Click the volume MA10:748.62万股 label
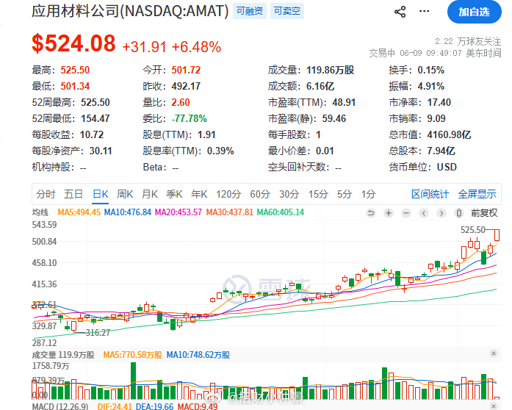 pyautogui.click(x=198, y=355)
